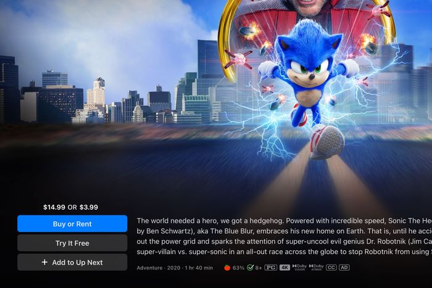Select the Try It Free button
The height and width of the screenshot is (288, 432).
coord(72,243)
